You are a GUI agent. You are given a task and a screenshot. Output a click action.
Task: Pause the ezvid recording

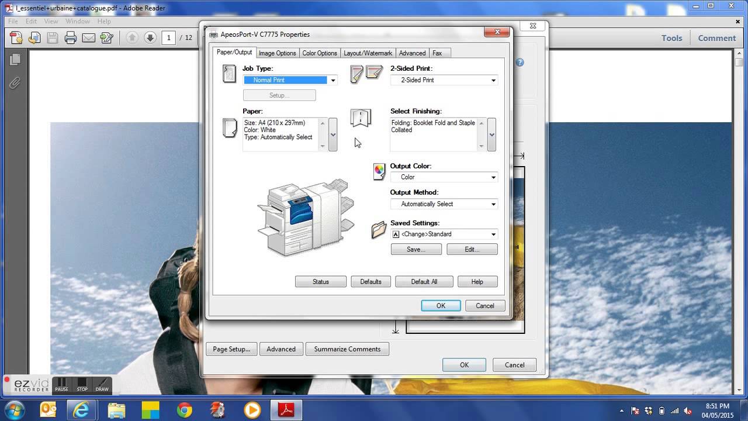(61, 385)
